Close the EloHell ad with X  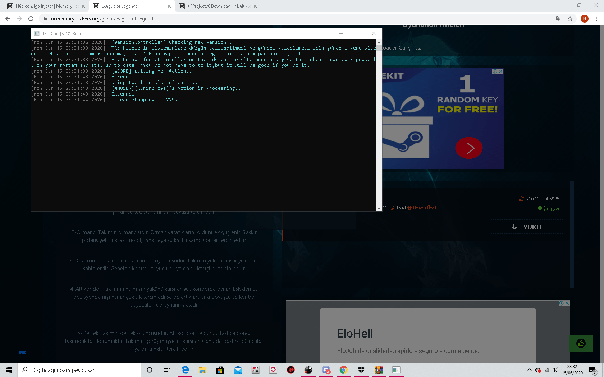click(x=567, y=303)
